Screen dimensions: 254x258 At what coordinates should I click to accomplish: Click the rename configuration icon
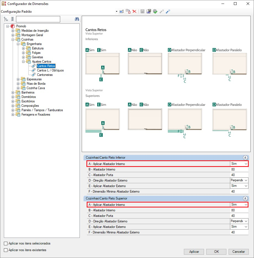point(121,12)
